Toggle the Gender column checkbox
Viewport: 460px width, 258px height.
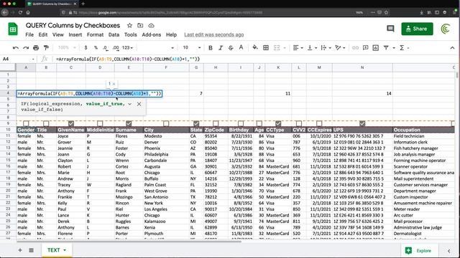[26, 123]
